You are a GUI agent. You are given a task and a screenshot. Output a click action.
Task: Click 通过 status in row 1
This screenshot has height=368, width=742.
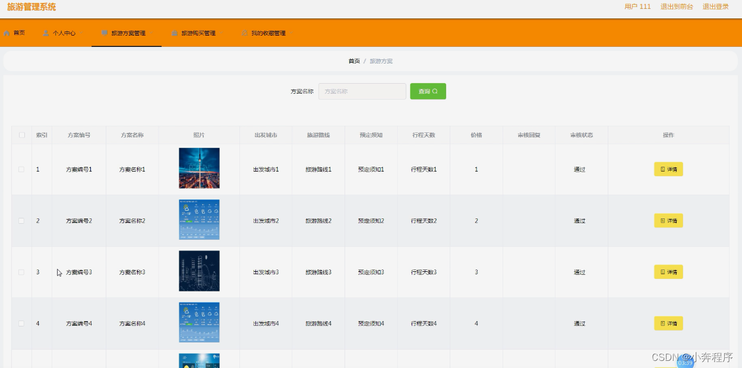(579, 169)
